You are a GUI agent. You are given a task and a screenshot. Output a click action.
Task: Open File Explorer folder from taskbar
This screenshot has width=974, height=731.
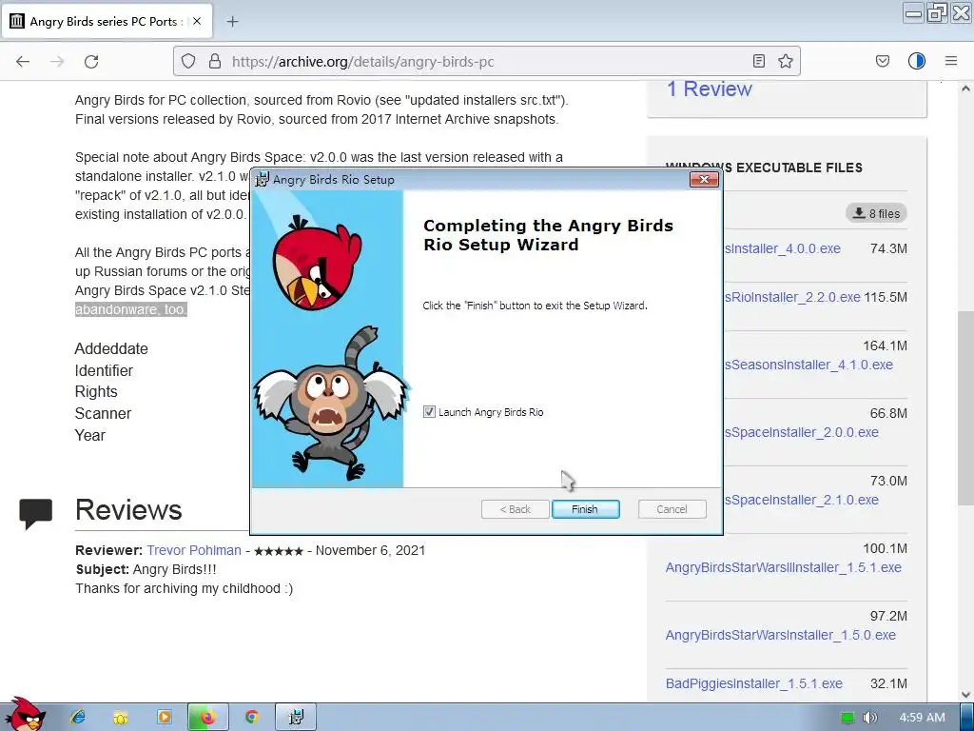pos(121,718)
